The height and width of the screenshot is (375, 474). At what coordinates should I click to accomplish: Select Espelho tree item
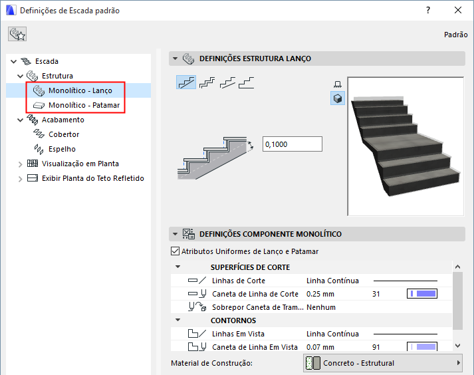(x=62, y=149)
